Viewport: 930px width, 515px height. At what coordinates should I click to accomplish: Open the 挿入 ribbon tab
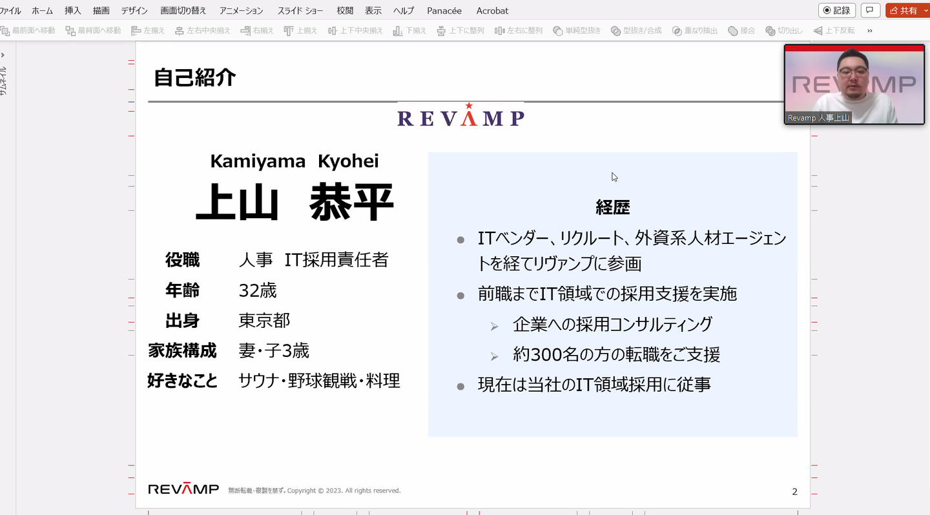pyautogui.click(x=73, y=10)
